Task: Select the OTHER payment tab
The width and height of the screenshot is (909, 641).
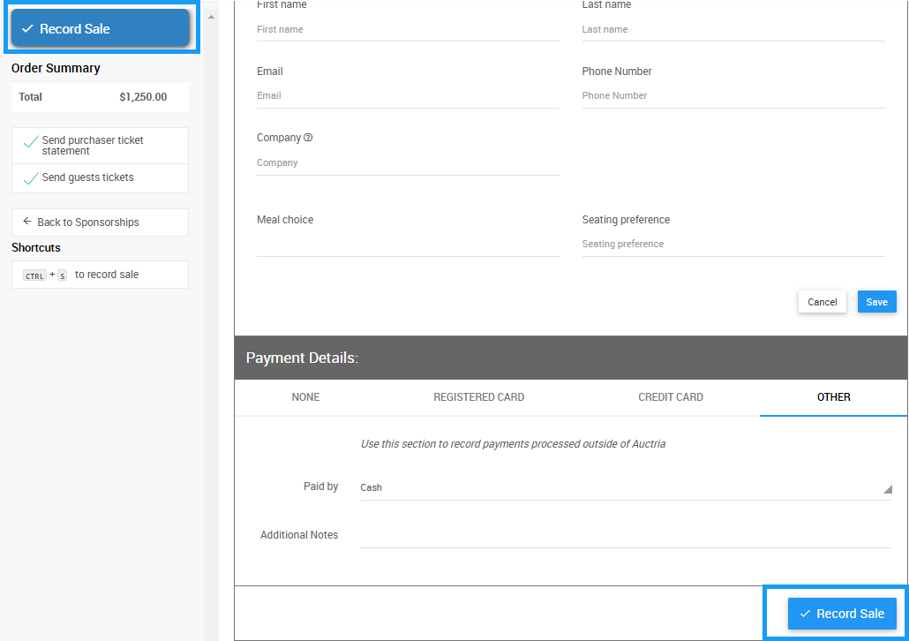Action: [x=833, y=397]
